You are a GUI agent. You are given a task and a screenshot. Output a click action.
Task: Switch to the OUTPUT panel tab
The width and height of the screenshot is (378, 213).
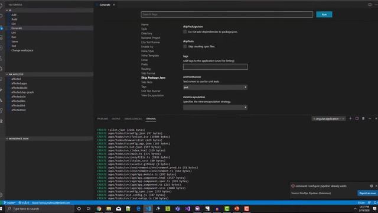coord(116,119)
